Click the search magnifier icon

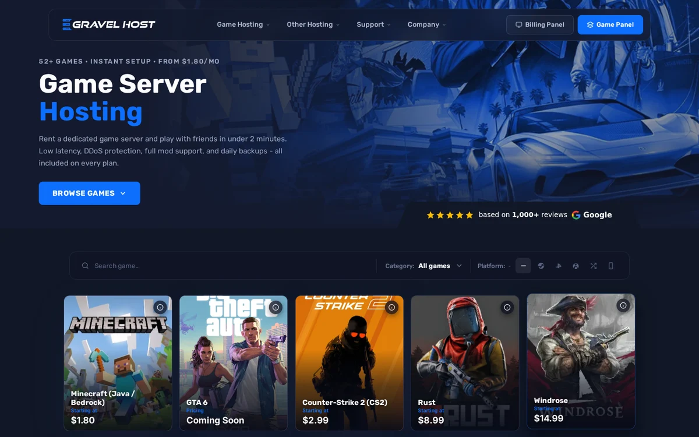(x=85, y=266)
